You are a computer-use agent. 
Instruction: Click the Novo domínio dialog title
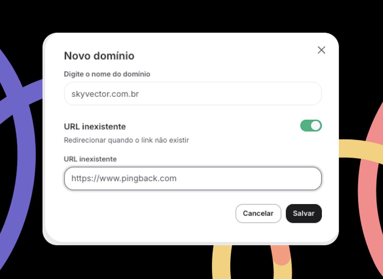(x=99, y=56)
